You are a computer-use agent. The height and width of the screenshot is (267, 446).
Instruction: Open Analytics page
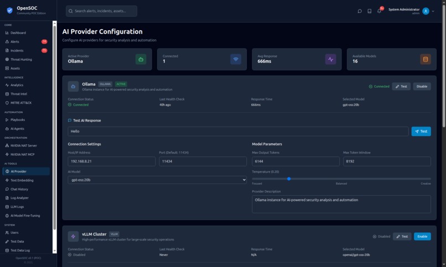pyautogui.click(x=26, y=85)
